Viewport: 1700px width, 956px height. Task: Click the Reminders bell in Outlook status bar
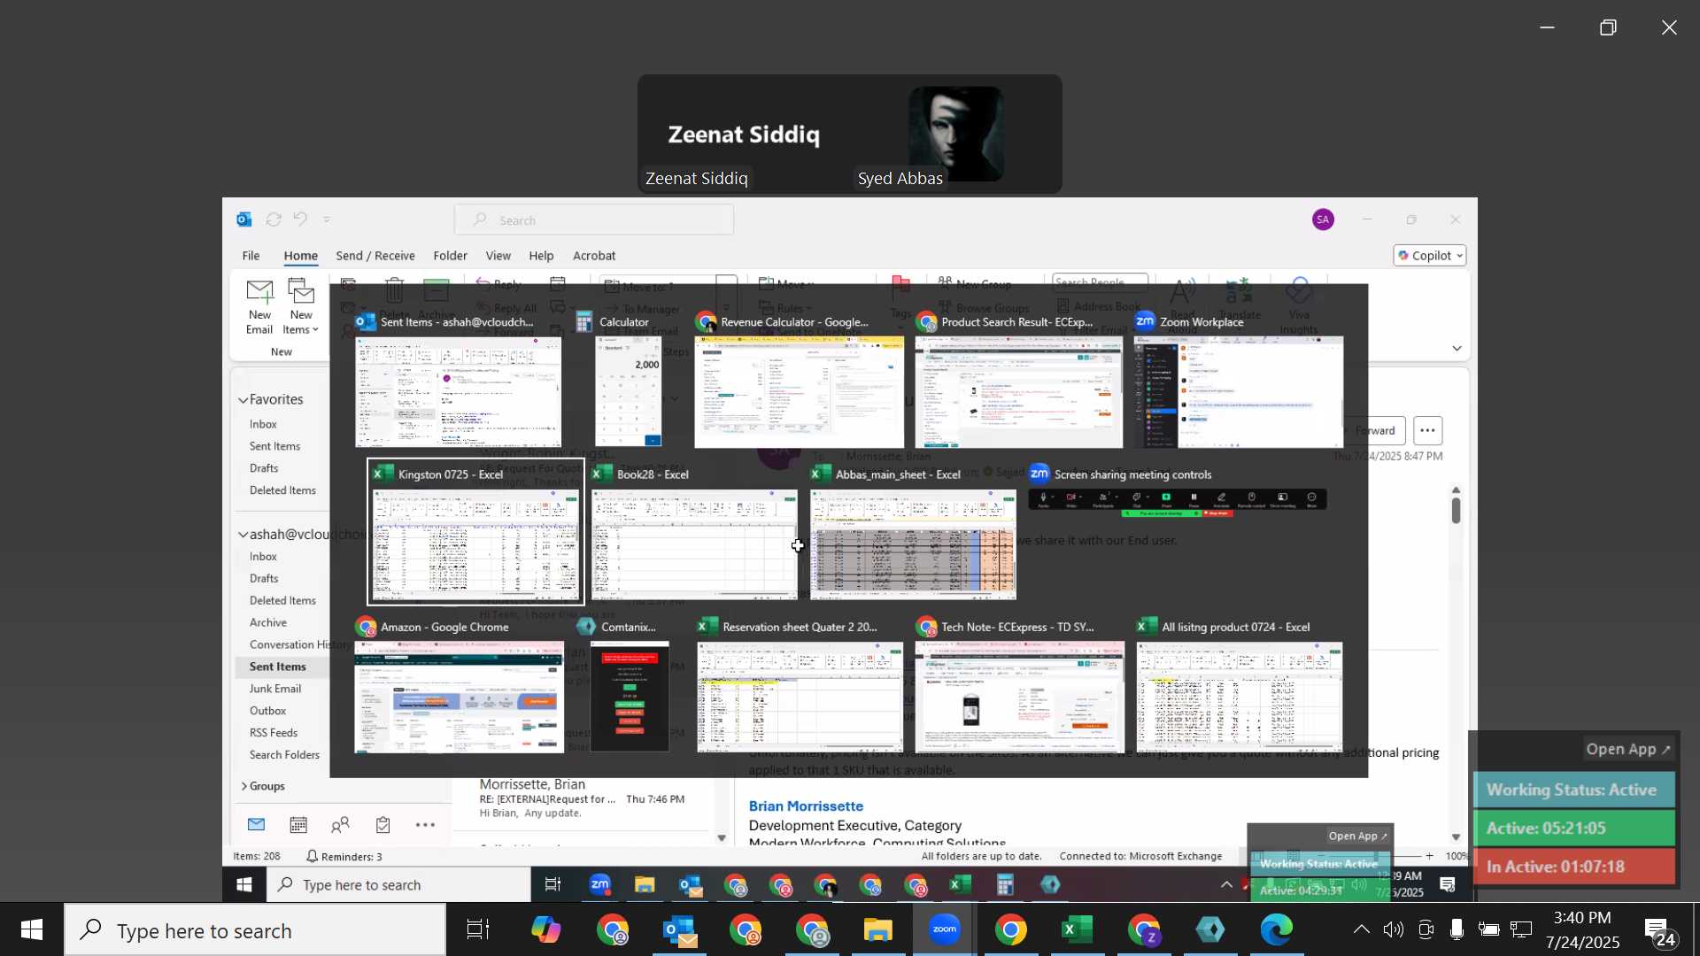point(344,856)
